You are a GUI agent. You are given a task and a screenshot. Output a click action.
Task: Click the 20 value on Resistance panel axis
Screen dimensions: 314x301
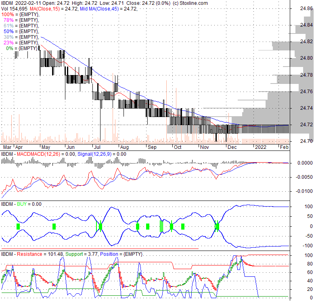pos(310,289)
